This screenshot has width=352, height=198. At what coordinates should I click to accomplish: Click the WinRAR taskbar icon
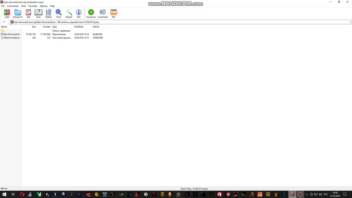292,194
